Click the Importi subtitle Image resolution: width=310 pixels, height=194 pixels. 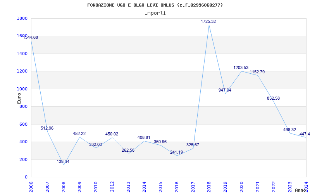(x=155, y=13)
